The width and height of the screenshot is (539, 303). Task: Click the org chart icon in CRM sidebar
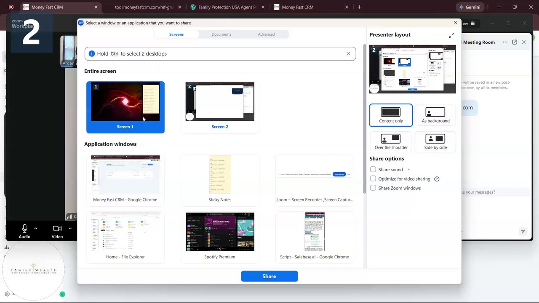[x=7, y=247]
